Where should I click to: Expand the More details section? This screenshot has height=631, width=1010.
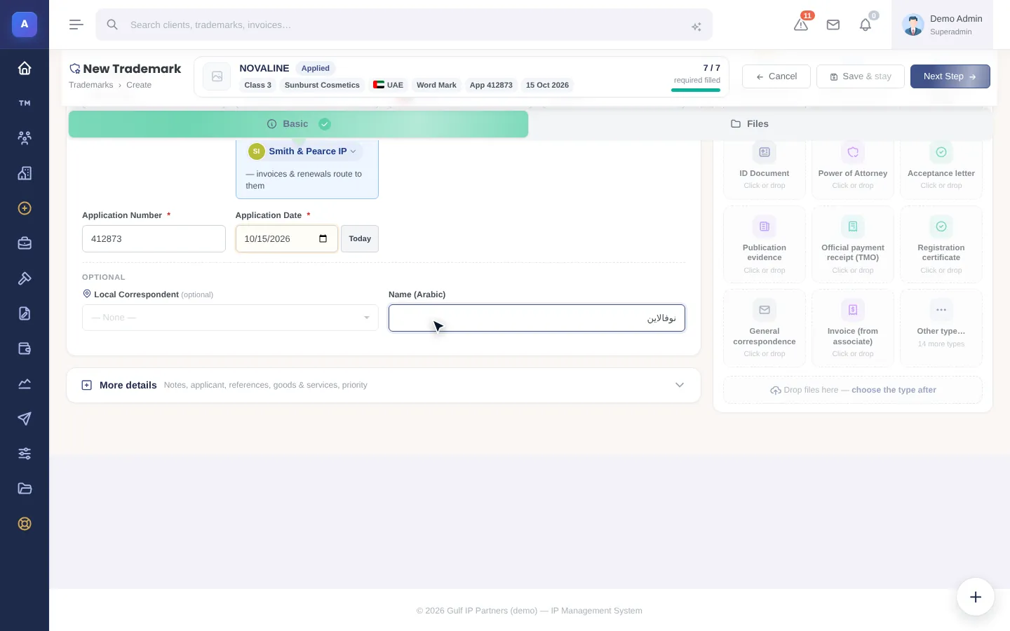tap(384, 385)
